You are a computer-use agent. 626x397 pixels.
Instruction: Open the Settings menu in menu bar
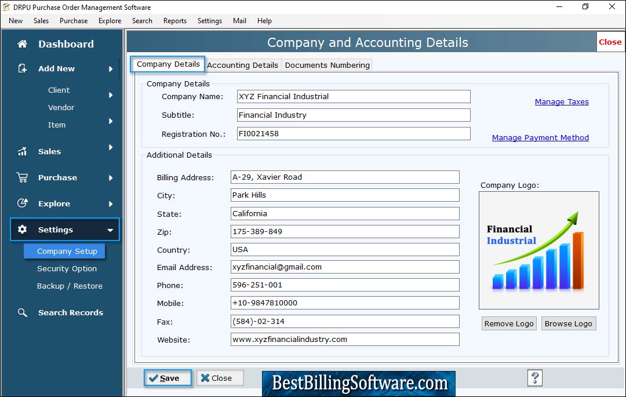tap(210, 21)
